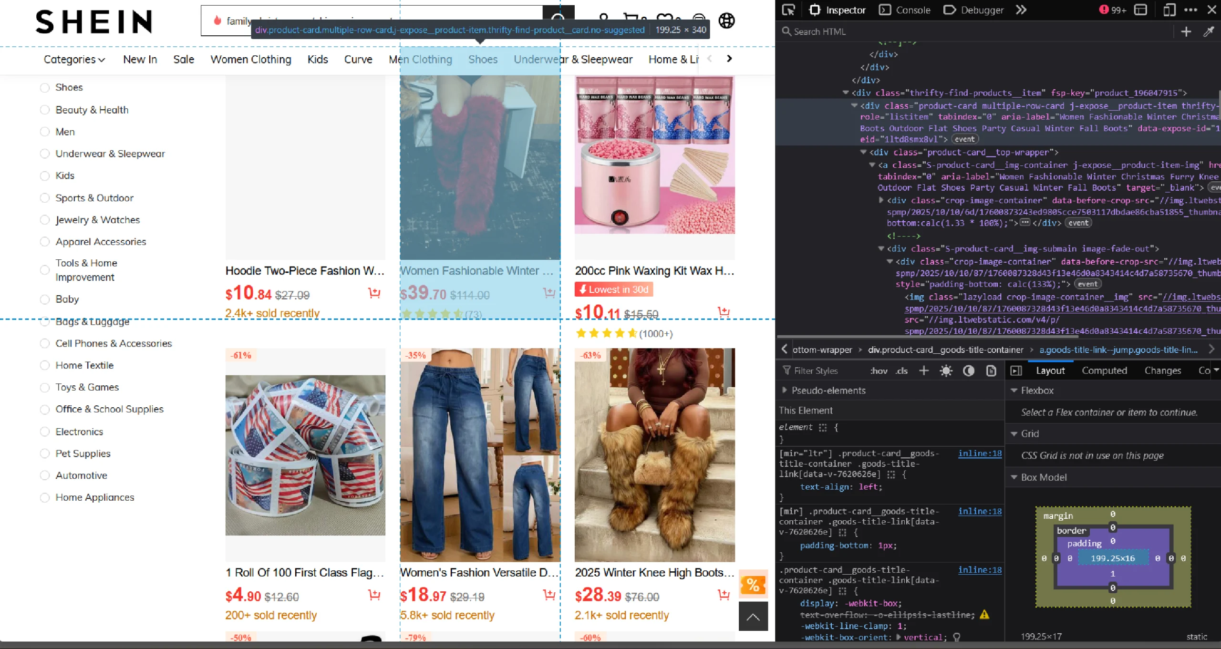Click the inline:18 stylesheet link
Viewport: 1221px width, 649px height.
pos(980,453)
